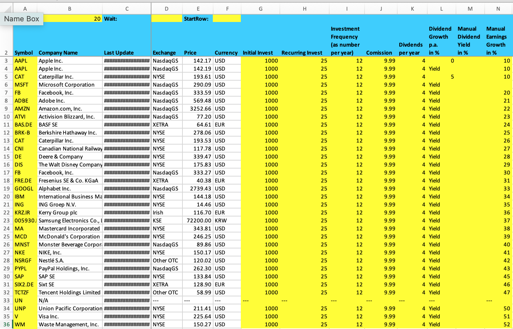Click the KRW currency cell

[227, 220]
